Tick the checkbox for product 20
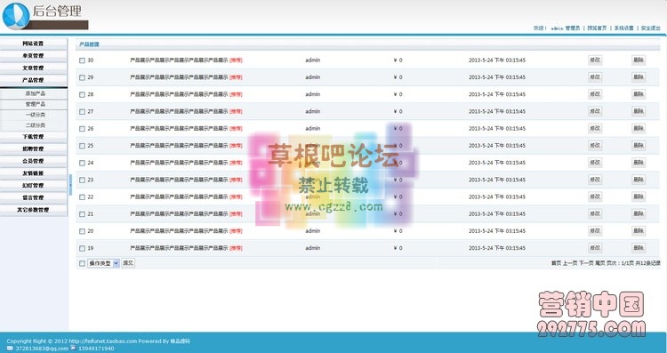 click(82, 231)
